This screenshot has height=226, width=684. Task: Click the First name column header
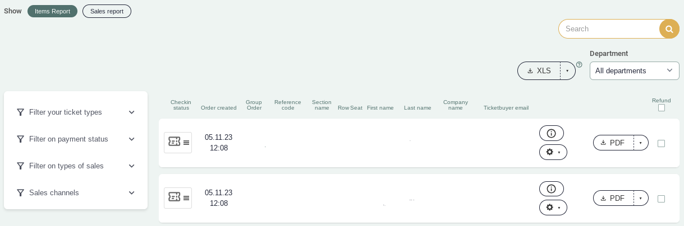pyautogui.click(x=380, y=108)
